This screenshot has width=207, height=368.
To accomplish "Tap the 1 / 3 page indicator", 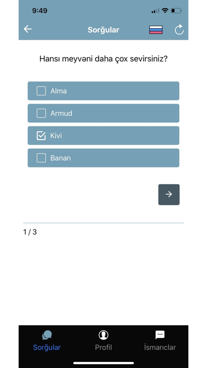I will pos(30,232).
